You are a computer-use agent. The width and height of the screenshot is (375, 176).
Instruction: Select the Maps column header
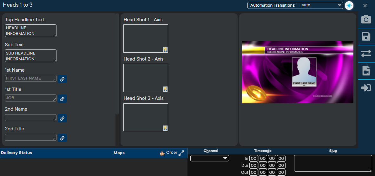pos(119,153)
